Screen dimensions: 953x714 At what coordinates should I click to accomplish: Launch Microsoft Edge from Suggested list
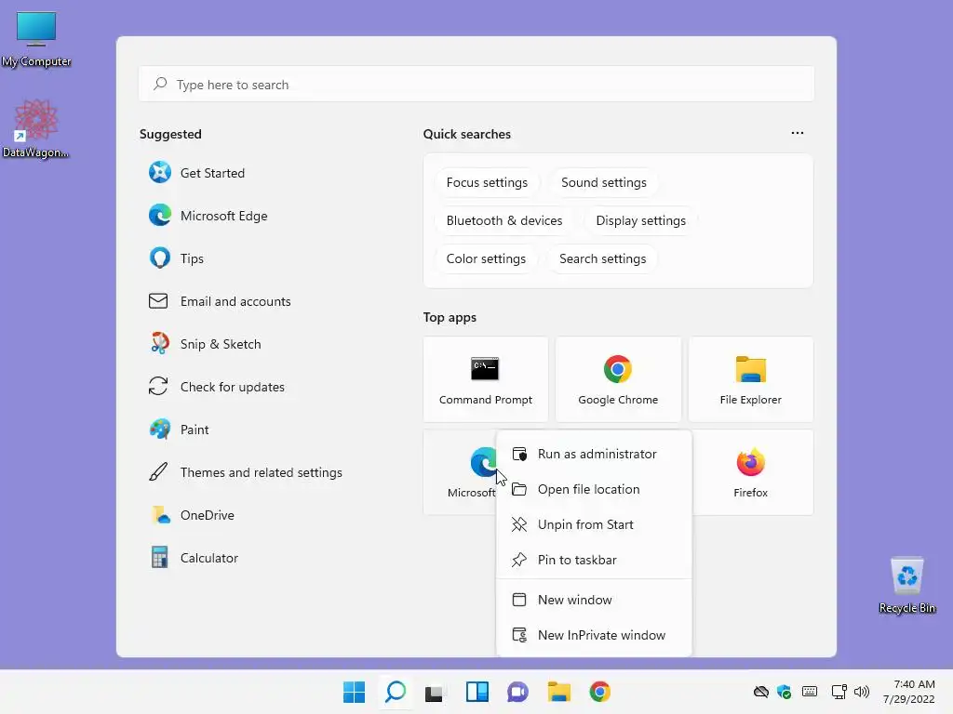(x=208, y=216)
